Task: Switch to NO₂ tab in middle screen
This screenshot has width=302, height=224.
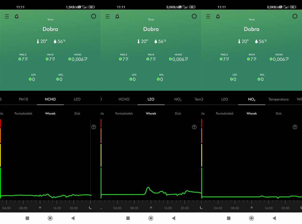Action: 178,99
